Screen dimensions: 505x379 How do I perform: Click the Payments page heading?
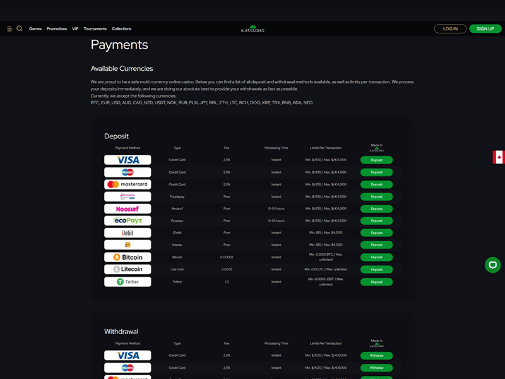pyautogui.click(x=119, y=45)
